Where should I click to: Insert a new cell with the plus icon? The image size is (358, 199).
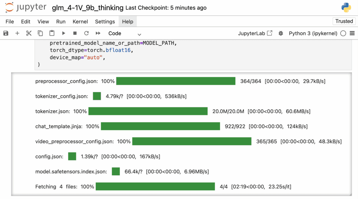click(17, 33)
